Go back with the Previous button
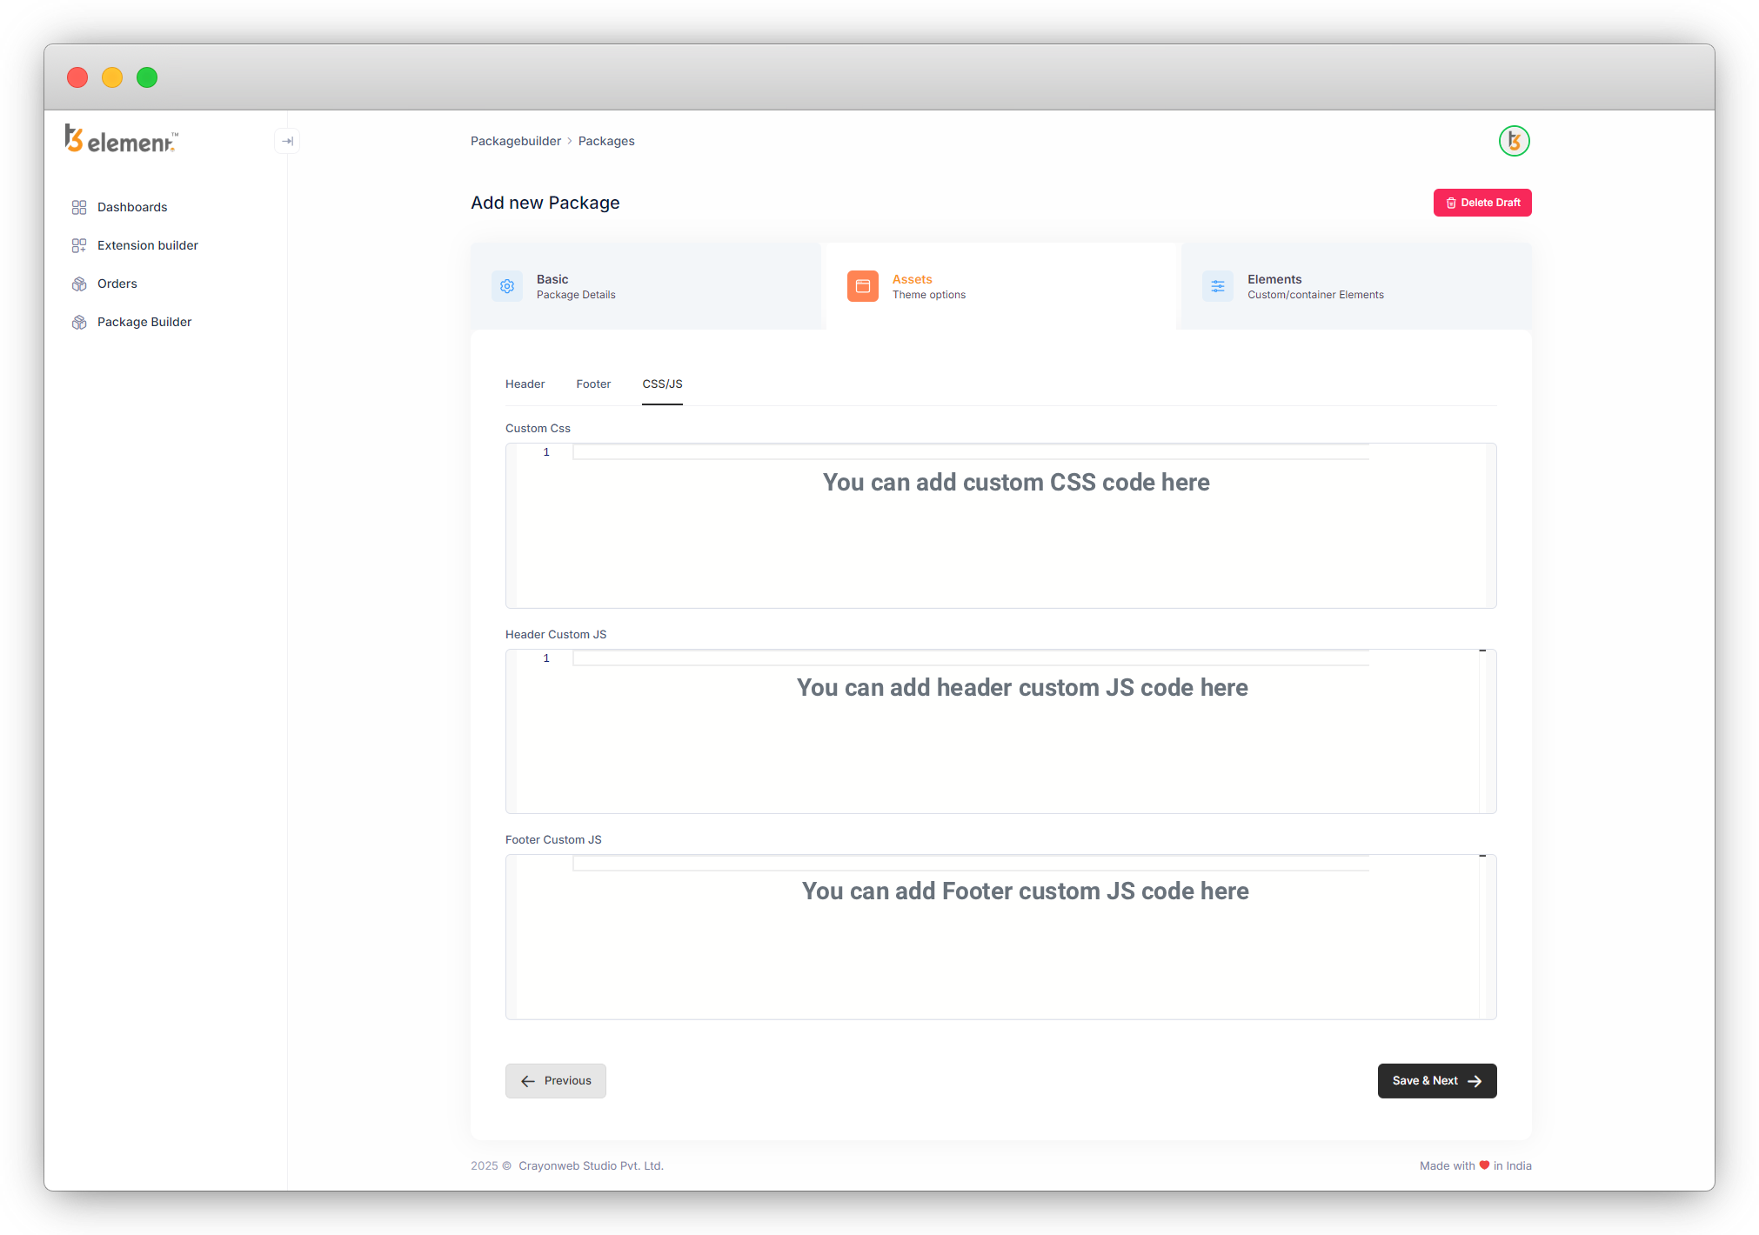 pos(555,1080)
